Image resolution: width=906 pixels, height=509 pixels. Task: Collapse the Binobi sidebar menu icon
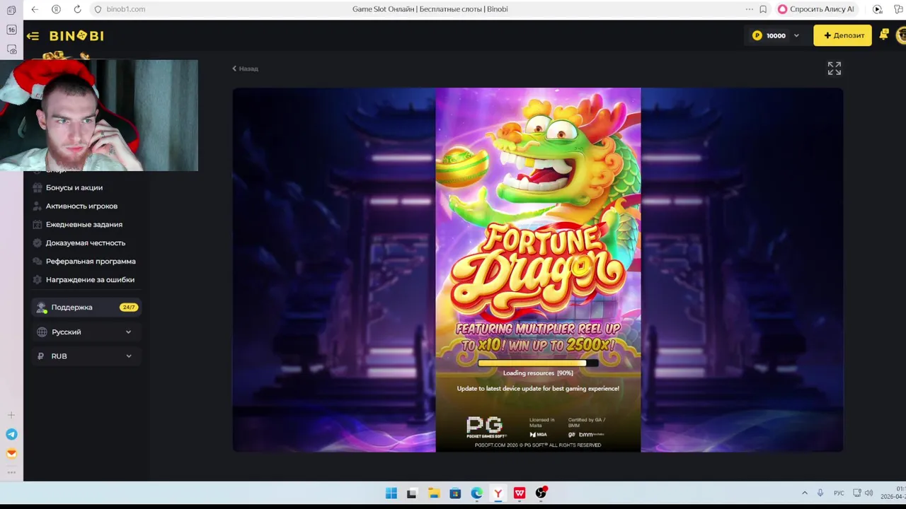(33, 36)
